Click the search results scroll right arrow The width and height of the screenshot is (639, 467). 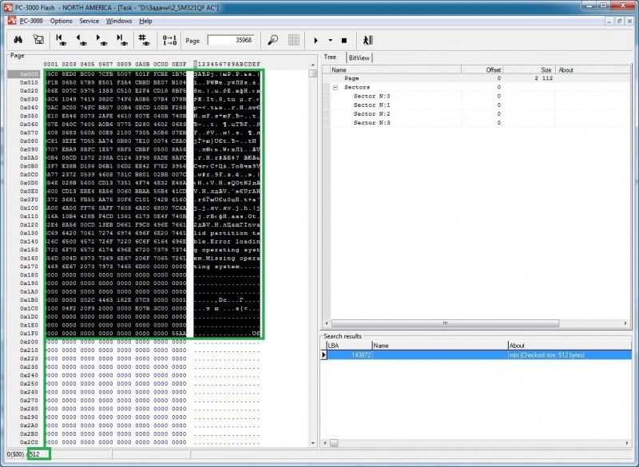pyautogui.click(x=627, y=443)
